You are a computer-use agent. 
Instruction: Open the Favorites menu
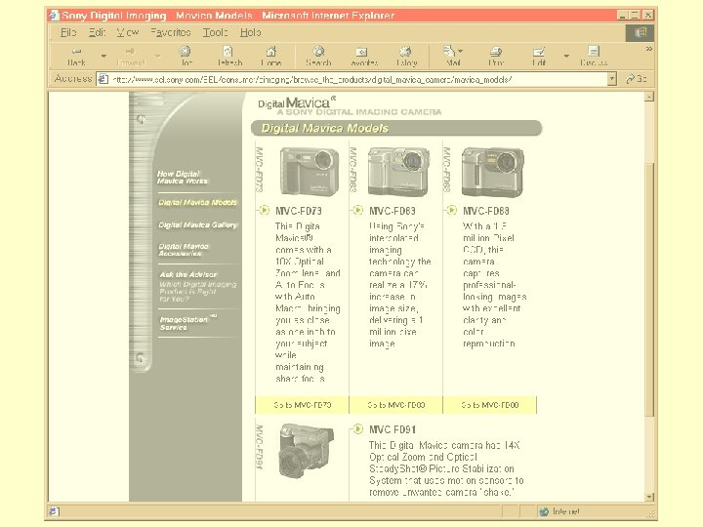(x=170, y=33)
